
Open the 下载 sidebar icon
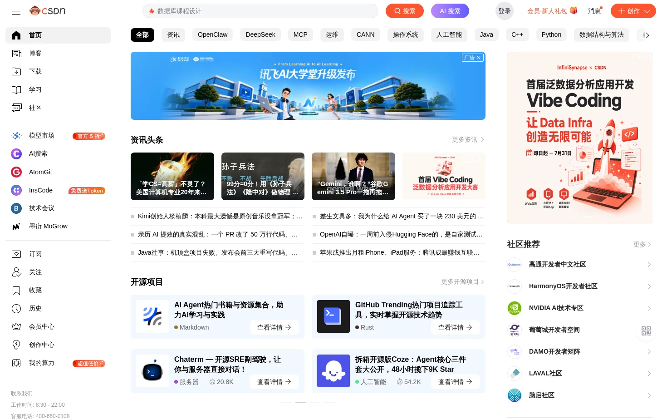(x=16, y=72)
